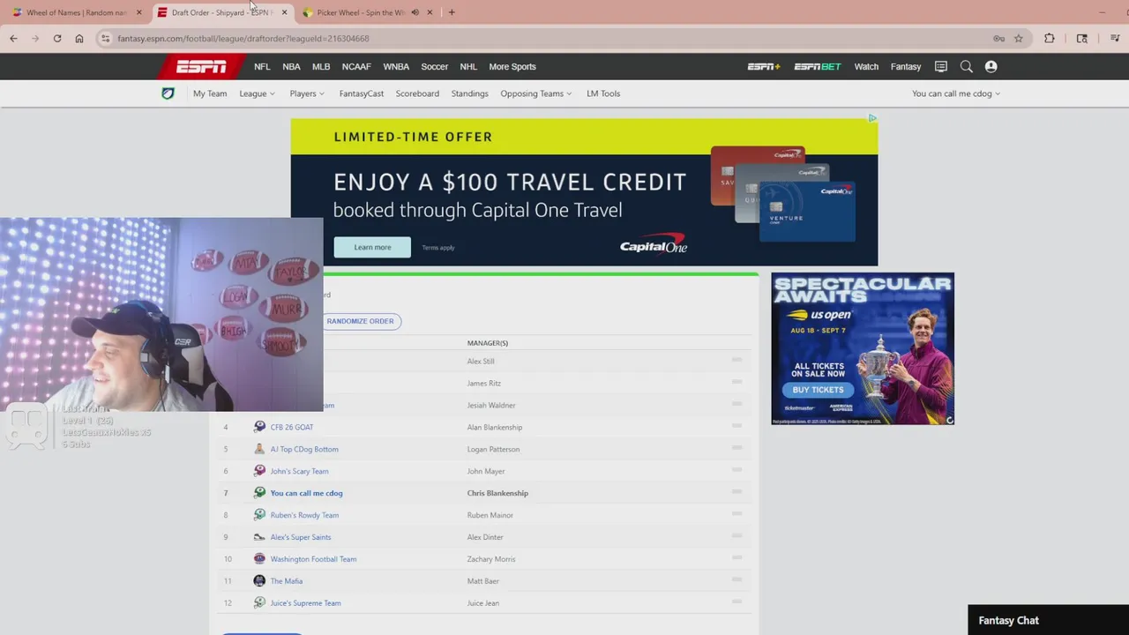Click the AJ Top CDog Bottom team logo
This screenshot has width=1129, height=635.
(x=259, y=449)
